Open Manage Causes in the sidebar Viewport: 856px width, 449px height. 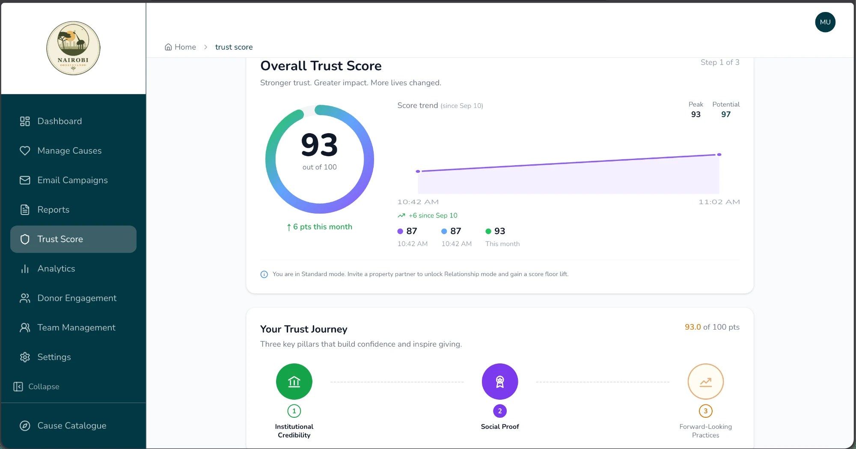point(73,151)
